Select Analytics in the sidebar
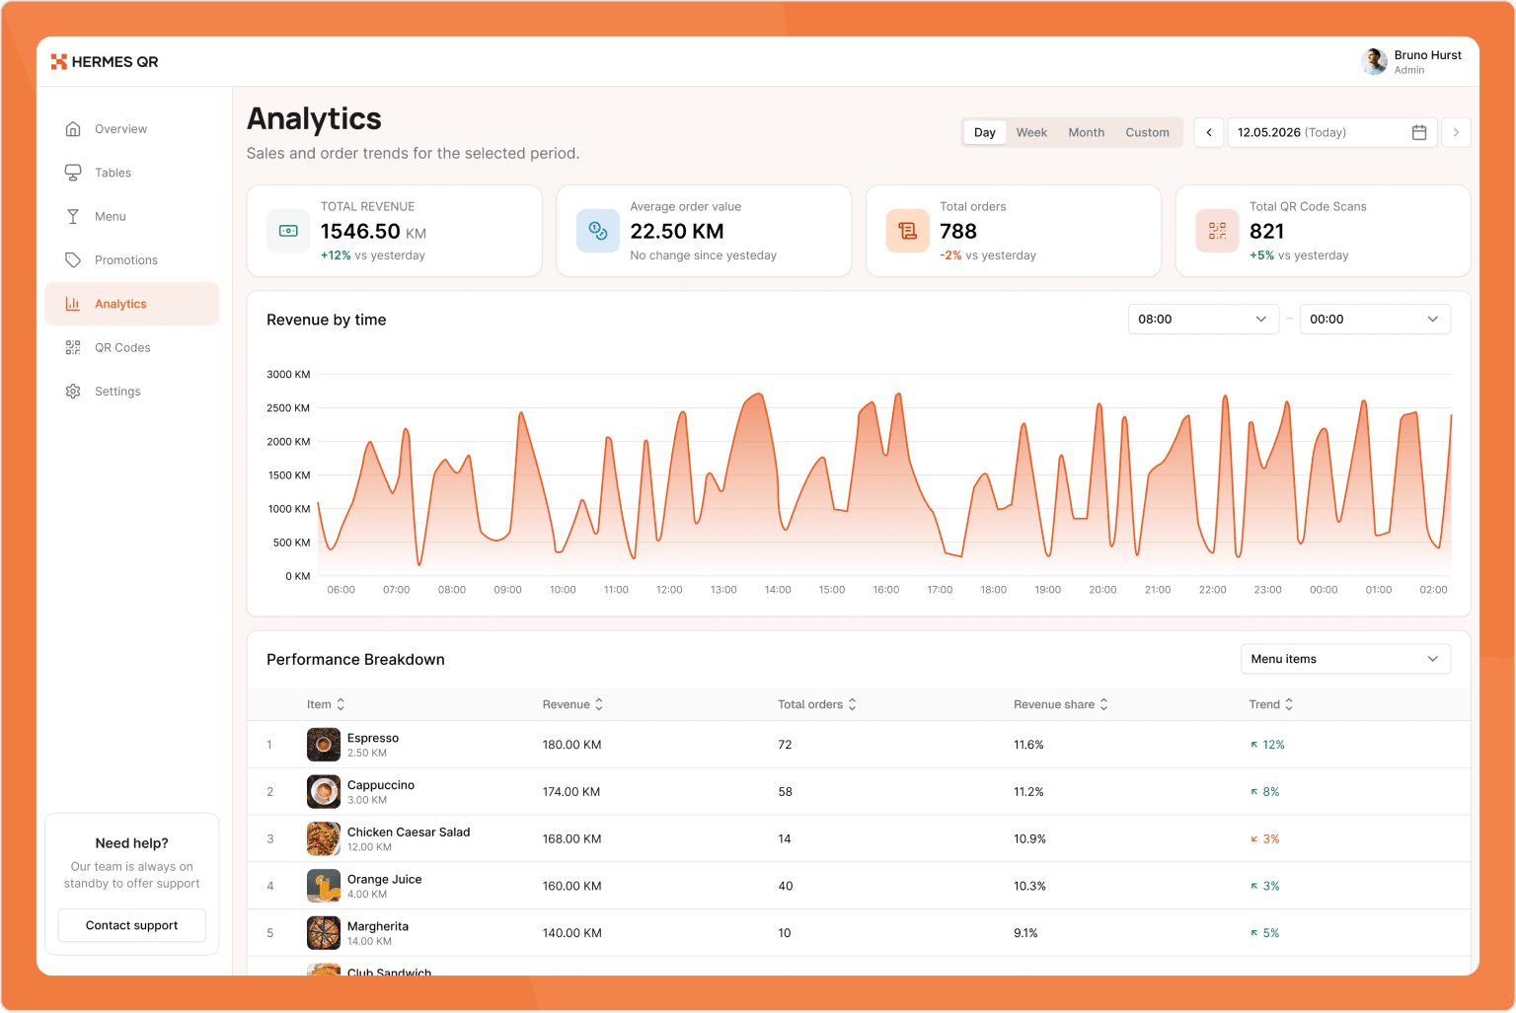The height and width of the screenshot is (1013, 1516). pyautogui.click(x=131, y=304)
